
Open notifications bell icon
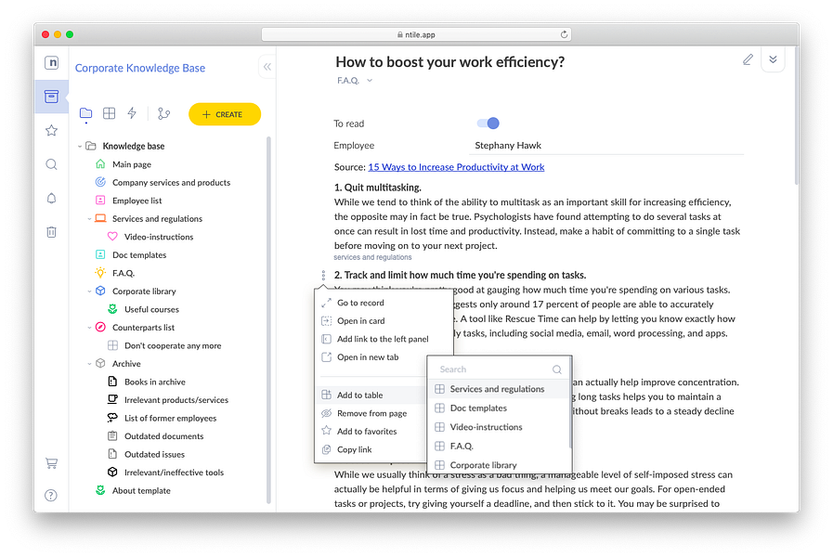click(x=51, y=198)
